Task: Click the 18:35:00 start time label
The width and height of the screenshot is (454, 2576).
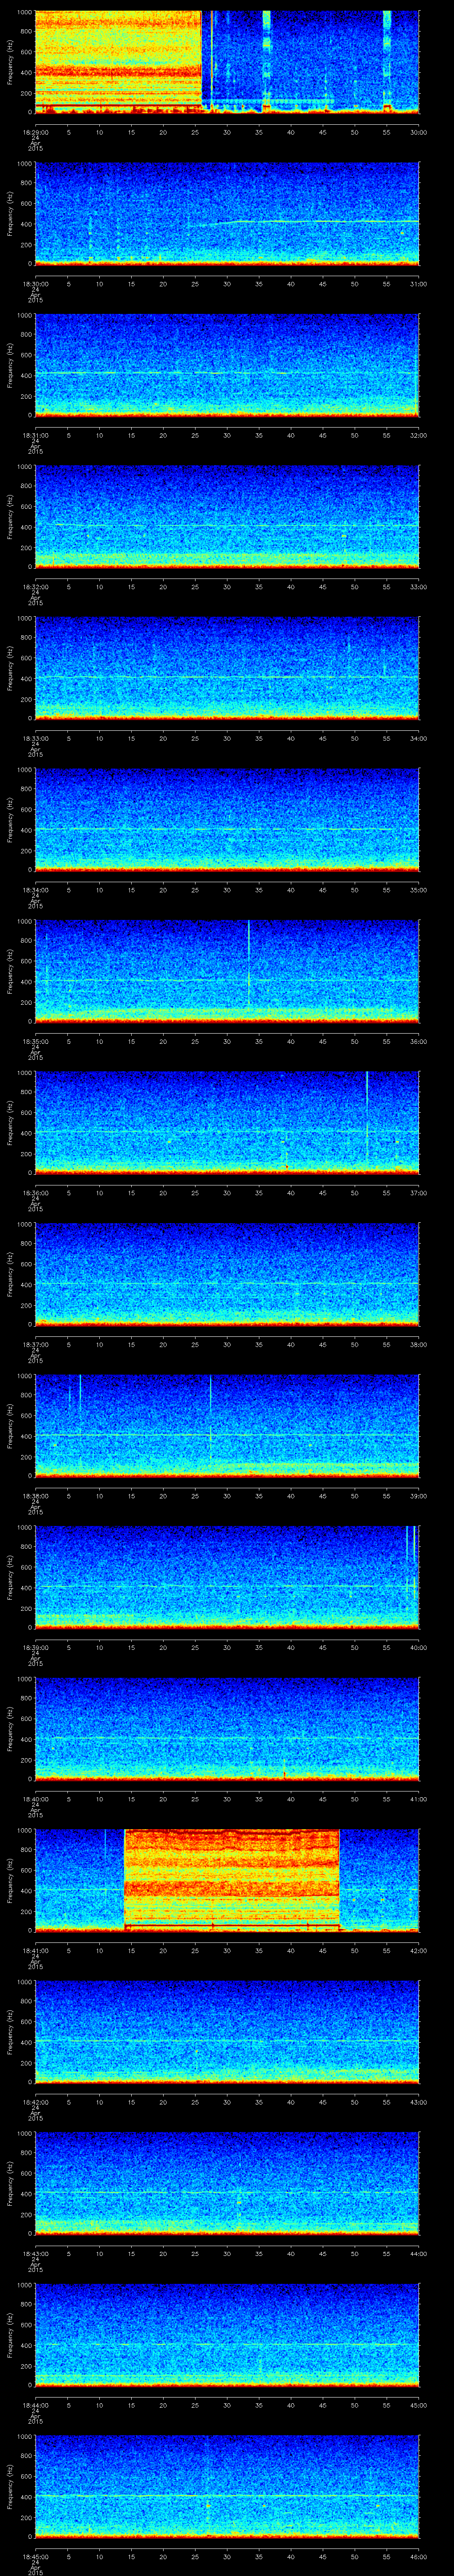Action: (x=35, y=1041)
